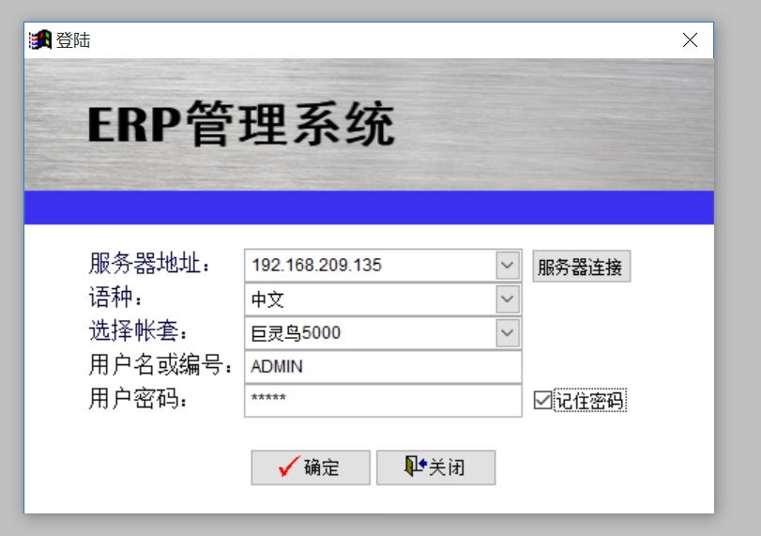Image resolution: width=761 pixels, height=536 pixels.
Task: Click the ERP管理系统 banner heading
Action: pyautogui.click(x=241, y=125)
